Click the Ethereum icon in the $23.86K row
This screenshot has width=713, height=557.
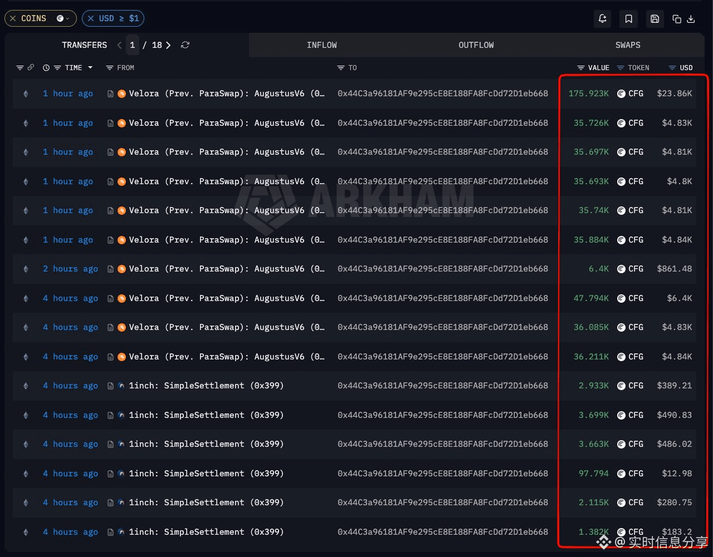[25, 93]
